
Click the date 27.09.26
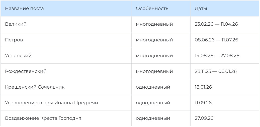[204, 118]
